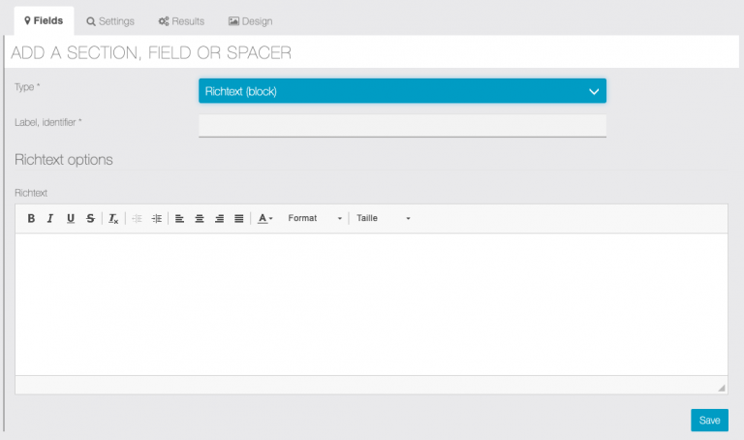Center align the text
This screenshot has width=744, height=440.
pos(200,219)
